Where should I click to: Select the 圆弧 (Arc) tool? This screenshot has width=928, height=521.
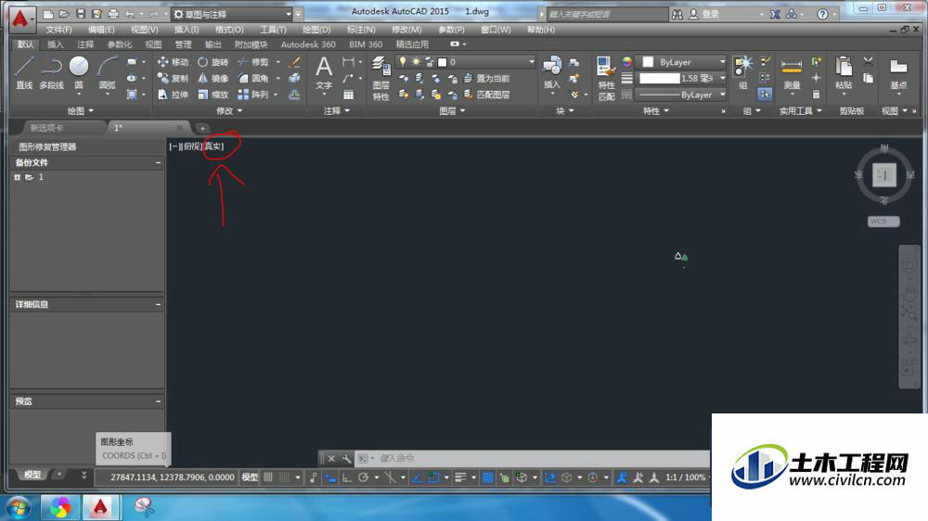(107, 73)
